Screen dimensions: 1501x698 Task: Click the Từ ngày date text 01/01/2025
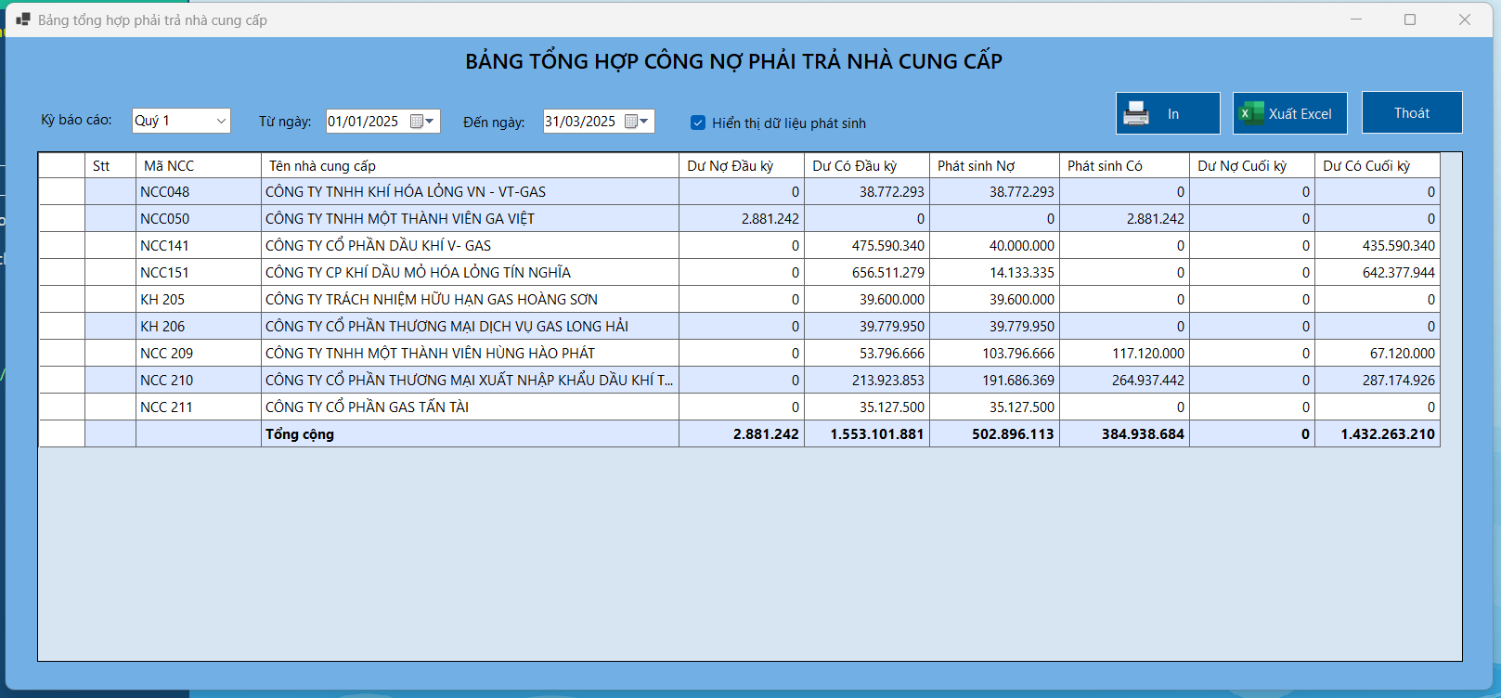[x=363, y=122]
